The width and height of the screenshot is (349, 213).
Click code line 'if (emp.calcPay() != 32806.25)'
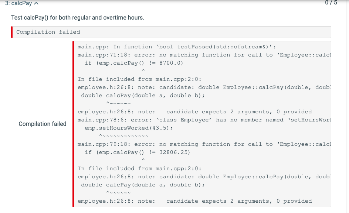coord(137,152)
